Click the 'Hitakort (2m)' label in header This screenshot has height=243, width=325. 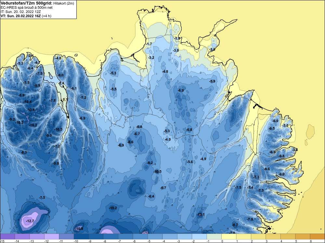tap(64, 3)
